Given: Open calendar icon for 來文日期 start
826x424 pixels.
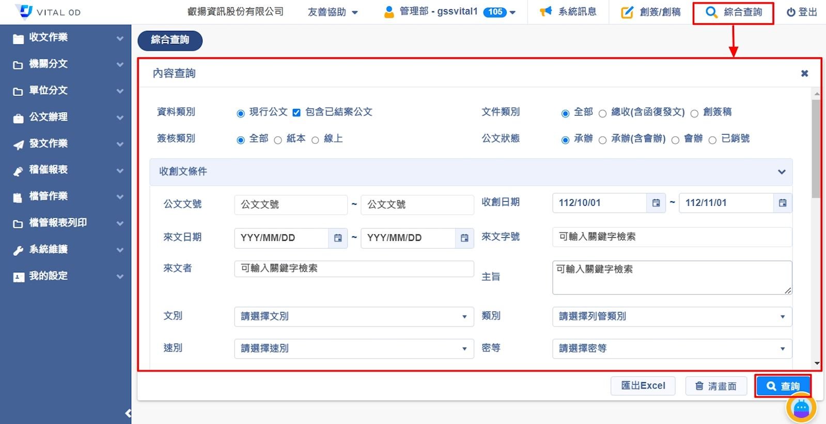Looking at the screenshot, I should pos(338,238).
